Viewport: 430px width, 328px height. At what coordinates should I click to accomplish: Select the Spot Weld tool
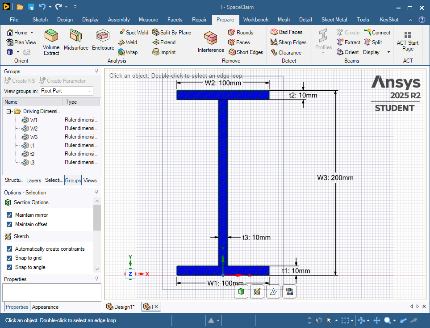click(134, 32)
